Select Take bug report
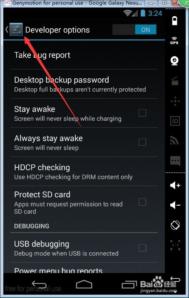Screen dimensions: 189x298 pyautogui.click(x=84, y=55)
